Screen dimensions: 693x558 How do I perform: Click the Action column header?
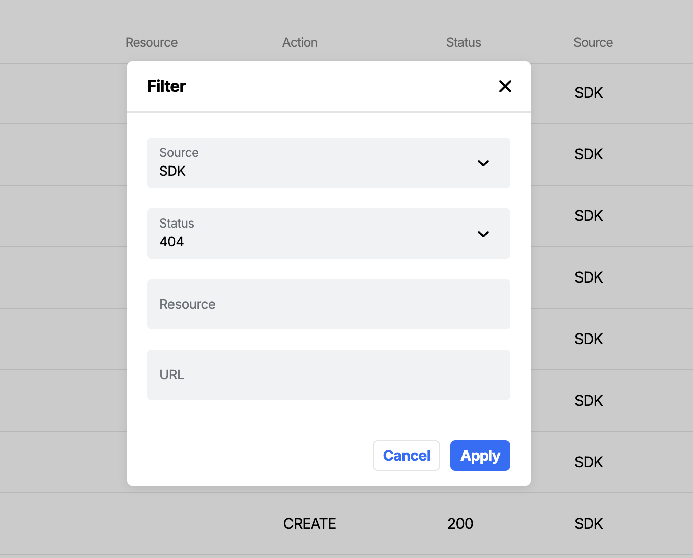[300, 42]
